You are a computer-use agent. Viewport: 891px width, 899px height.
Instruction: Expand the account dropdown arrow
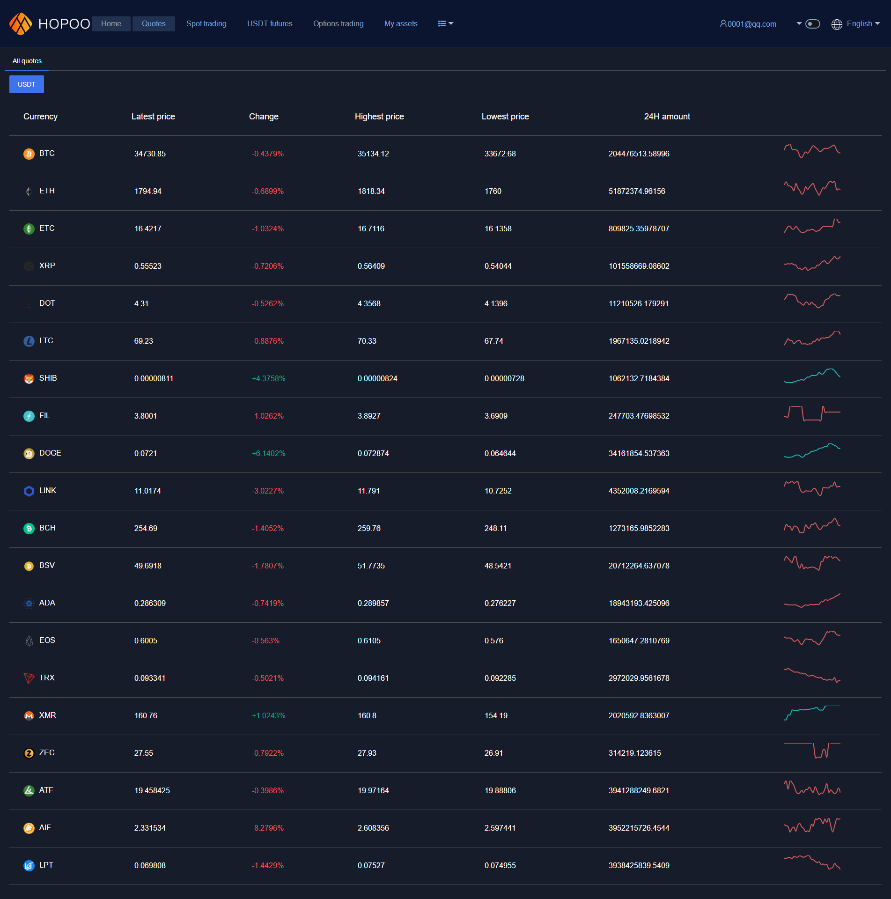click(x=799, y=23)
